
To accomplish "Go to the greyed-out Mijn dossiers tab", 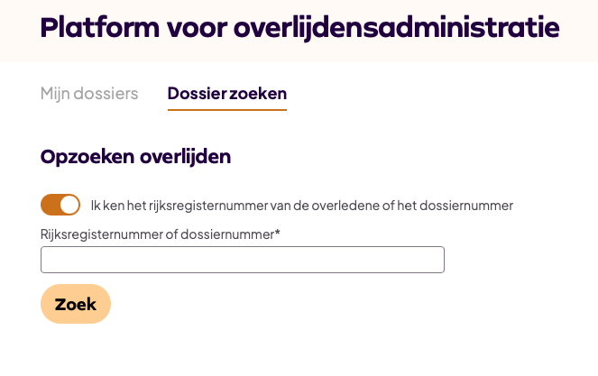I will click(x=89, y=93).
